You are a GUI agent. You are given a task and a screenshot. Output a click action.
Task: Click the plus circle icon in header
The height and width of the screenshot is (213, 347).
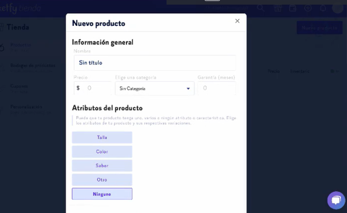click(x=308, y=8)
